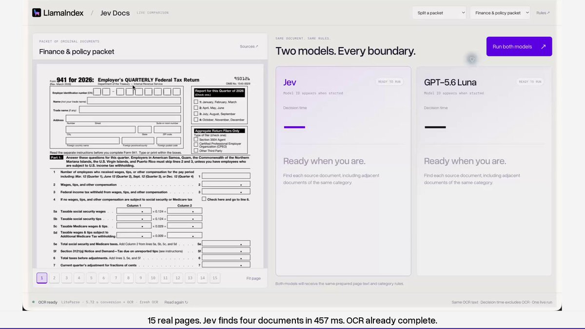Click the line 5e total taxes box

pyautogui.click(x=226, y=243)
